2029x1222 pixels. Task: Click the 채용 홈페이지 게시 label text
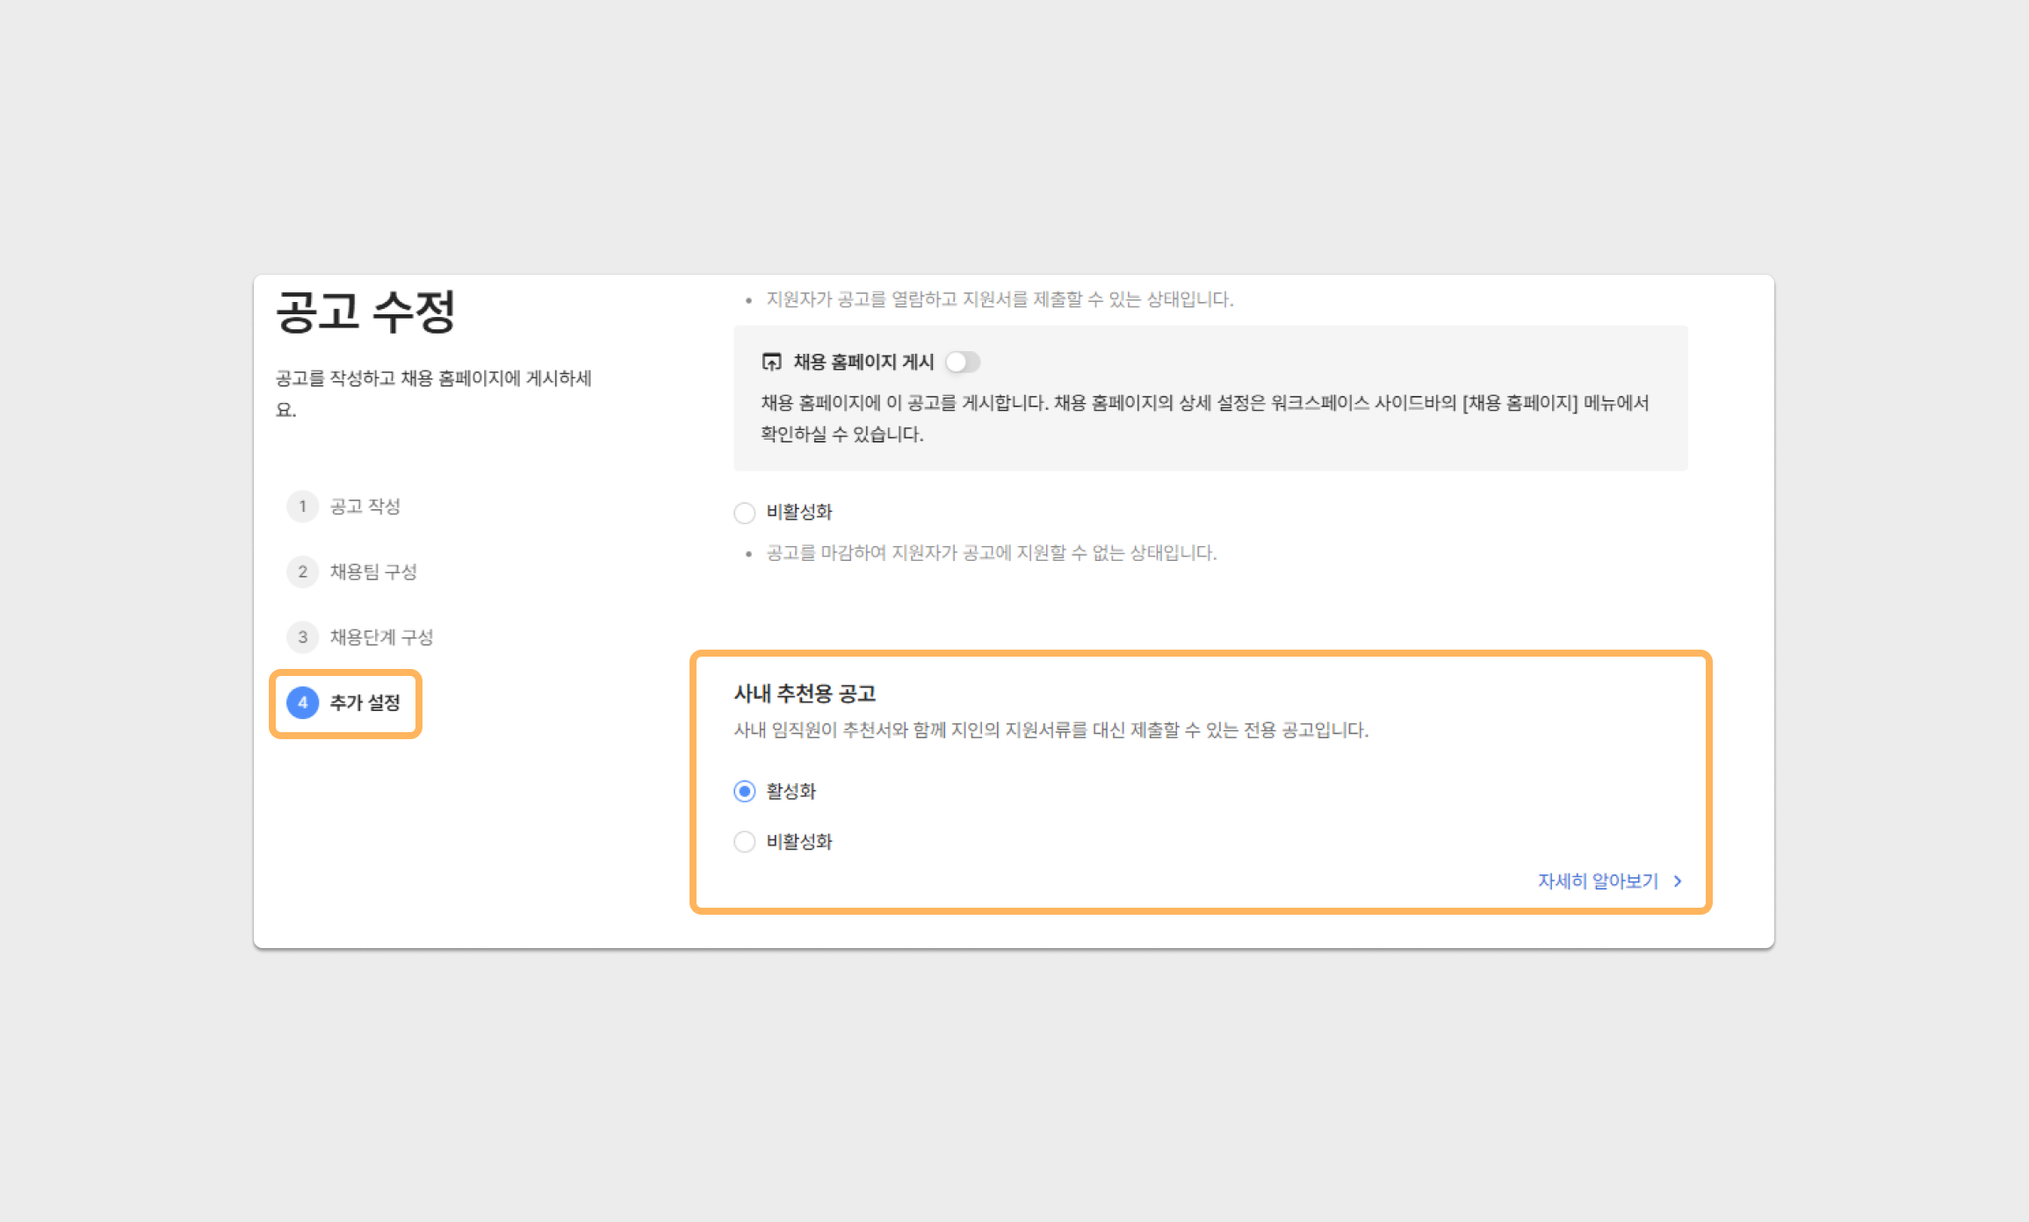tap(863, 362)
